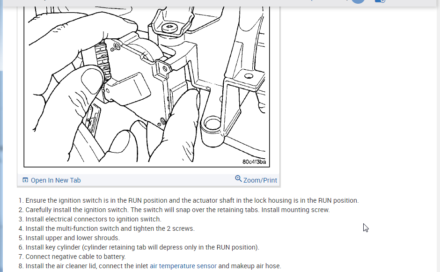
Task: Click step 6 'Install key cylinder'
Action: (139, 247)
